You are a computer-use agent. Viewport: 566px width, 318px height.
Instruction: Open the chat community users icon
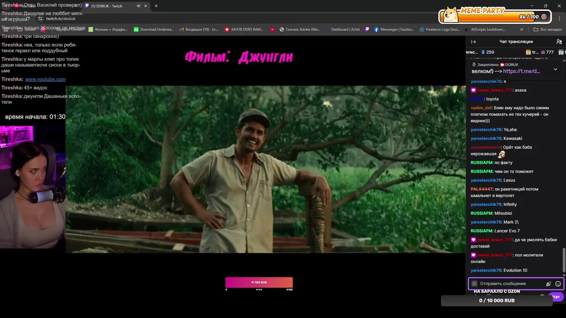559,42
